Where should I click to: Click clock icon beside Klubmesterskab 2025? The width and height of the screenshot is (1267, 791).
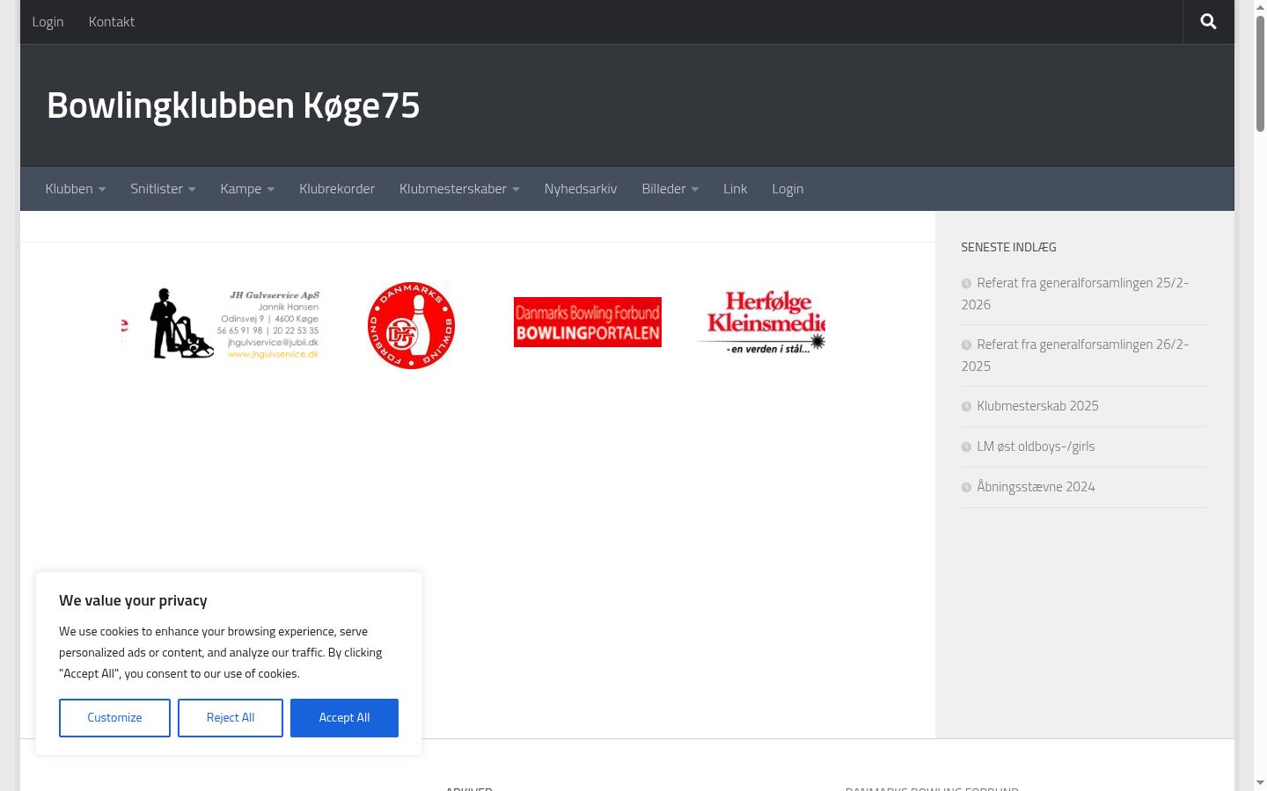966,407
